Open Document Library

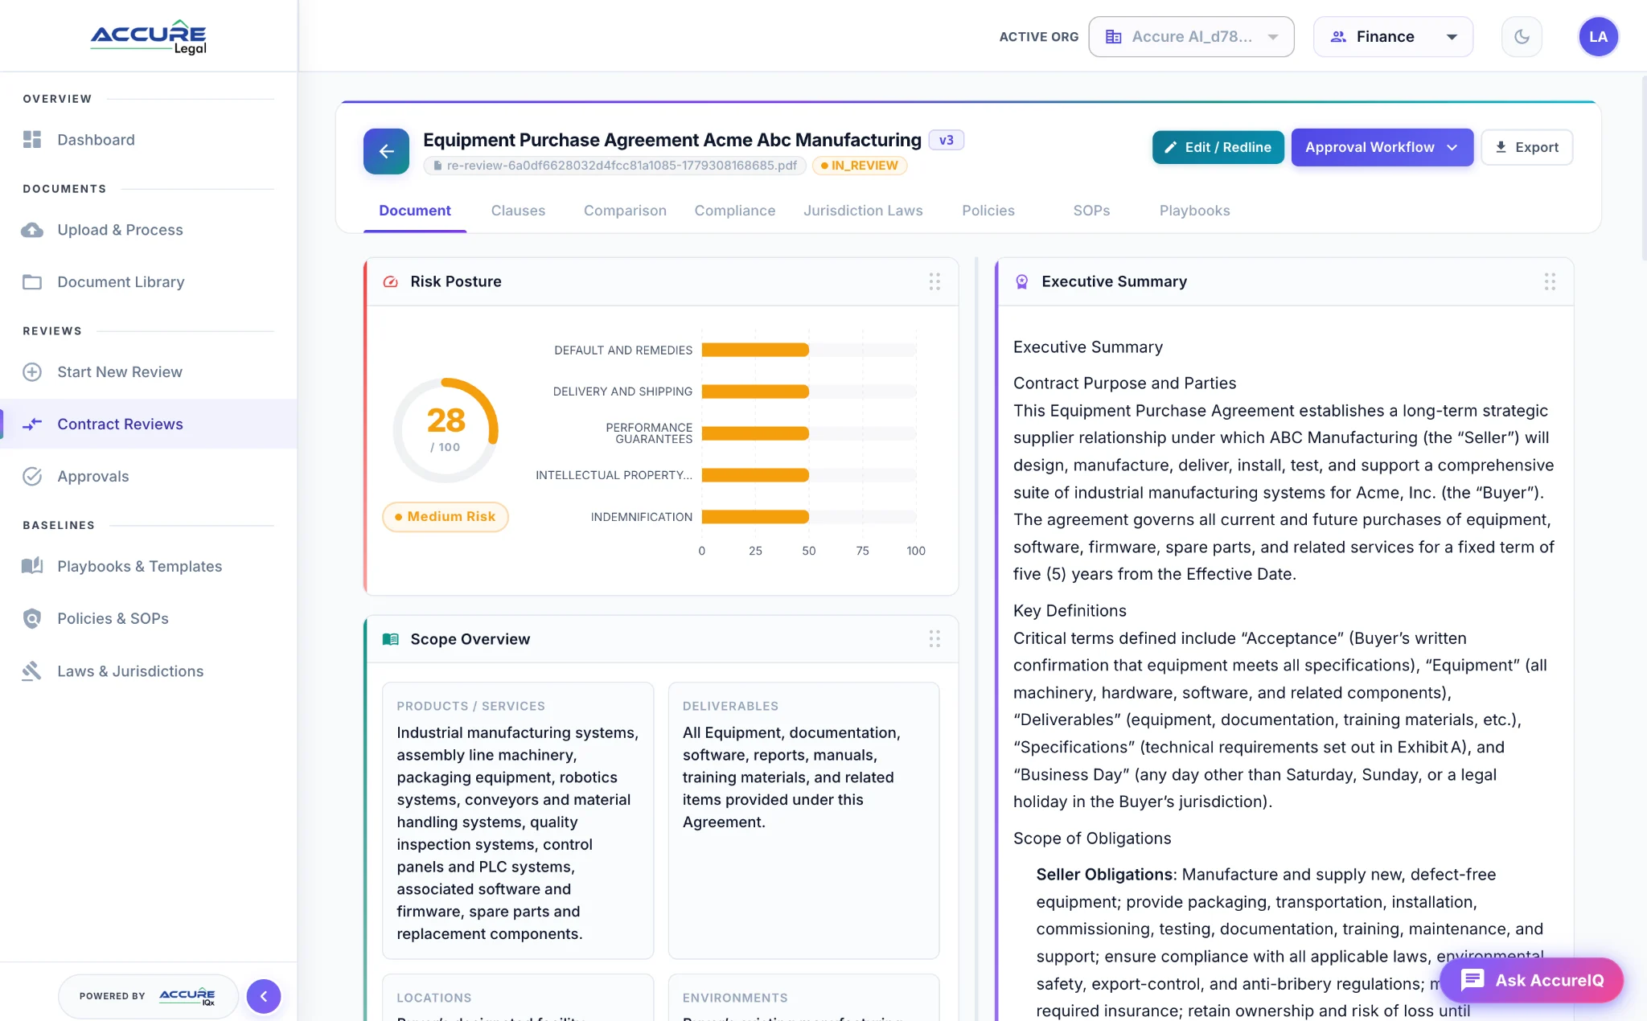point(149,282)
